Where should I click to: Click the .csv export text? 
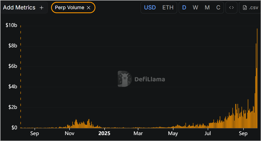tap(253, 8)
